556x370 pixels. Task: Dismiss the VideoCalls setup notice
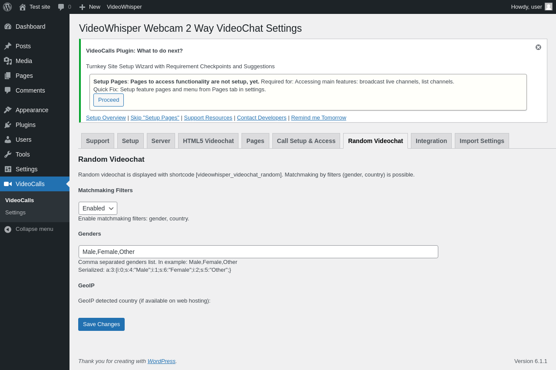pyautogui.click(x=538, y=47)
